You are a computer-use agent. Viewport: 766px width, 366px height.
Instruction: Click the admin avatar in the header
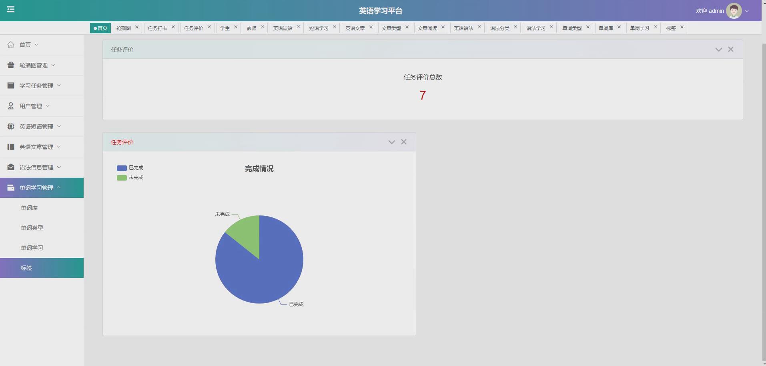point(734,10)
